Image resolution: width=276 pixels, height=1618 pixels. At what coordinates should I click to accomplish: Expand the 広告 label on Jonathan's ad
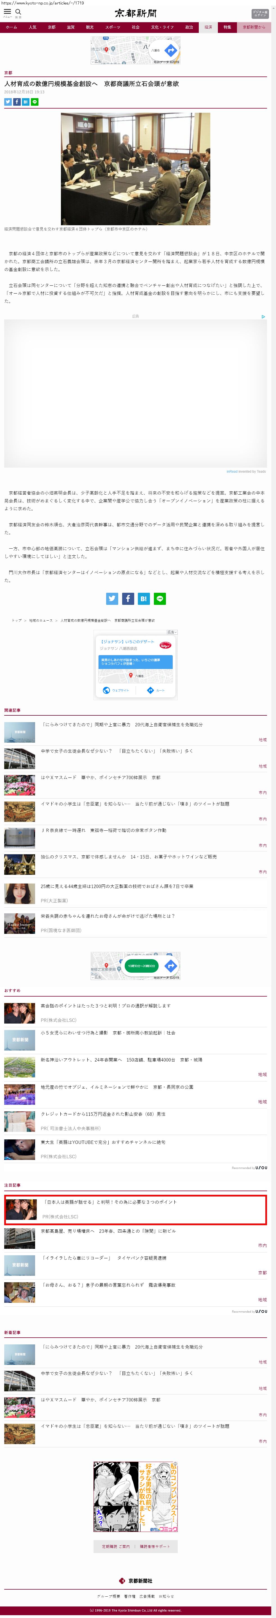[171, 632]
